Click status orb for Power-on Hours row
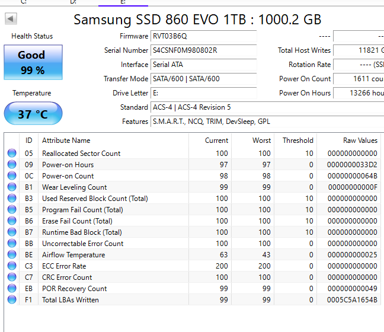384x332 pixels. (x=12, y=164)
